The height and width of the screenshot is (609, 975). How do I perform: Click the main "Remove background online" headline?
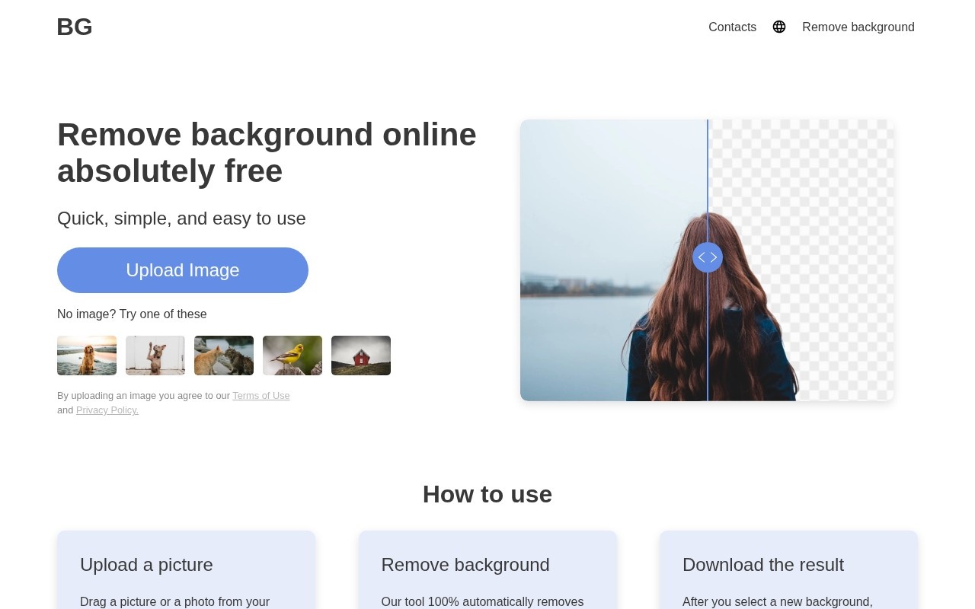tap(267, 152)
